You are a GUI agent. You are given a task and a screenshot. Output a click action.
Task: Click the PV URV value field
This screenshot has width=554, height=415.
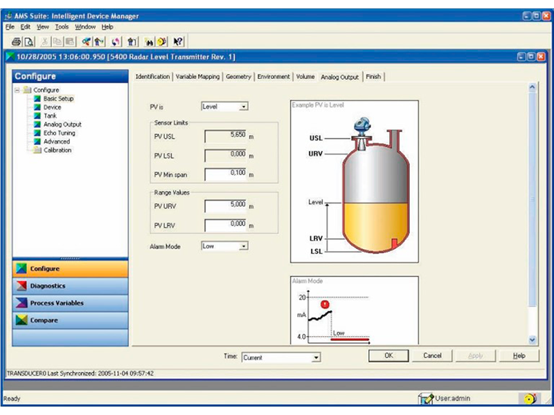click(226, 206)
